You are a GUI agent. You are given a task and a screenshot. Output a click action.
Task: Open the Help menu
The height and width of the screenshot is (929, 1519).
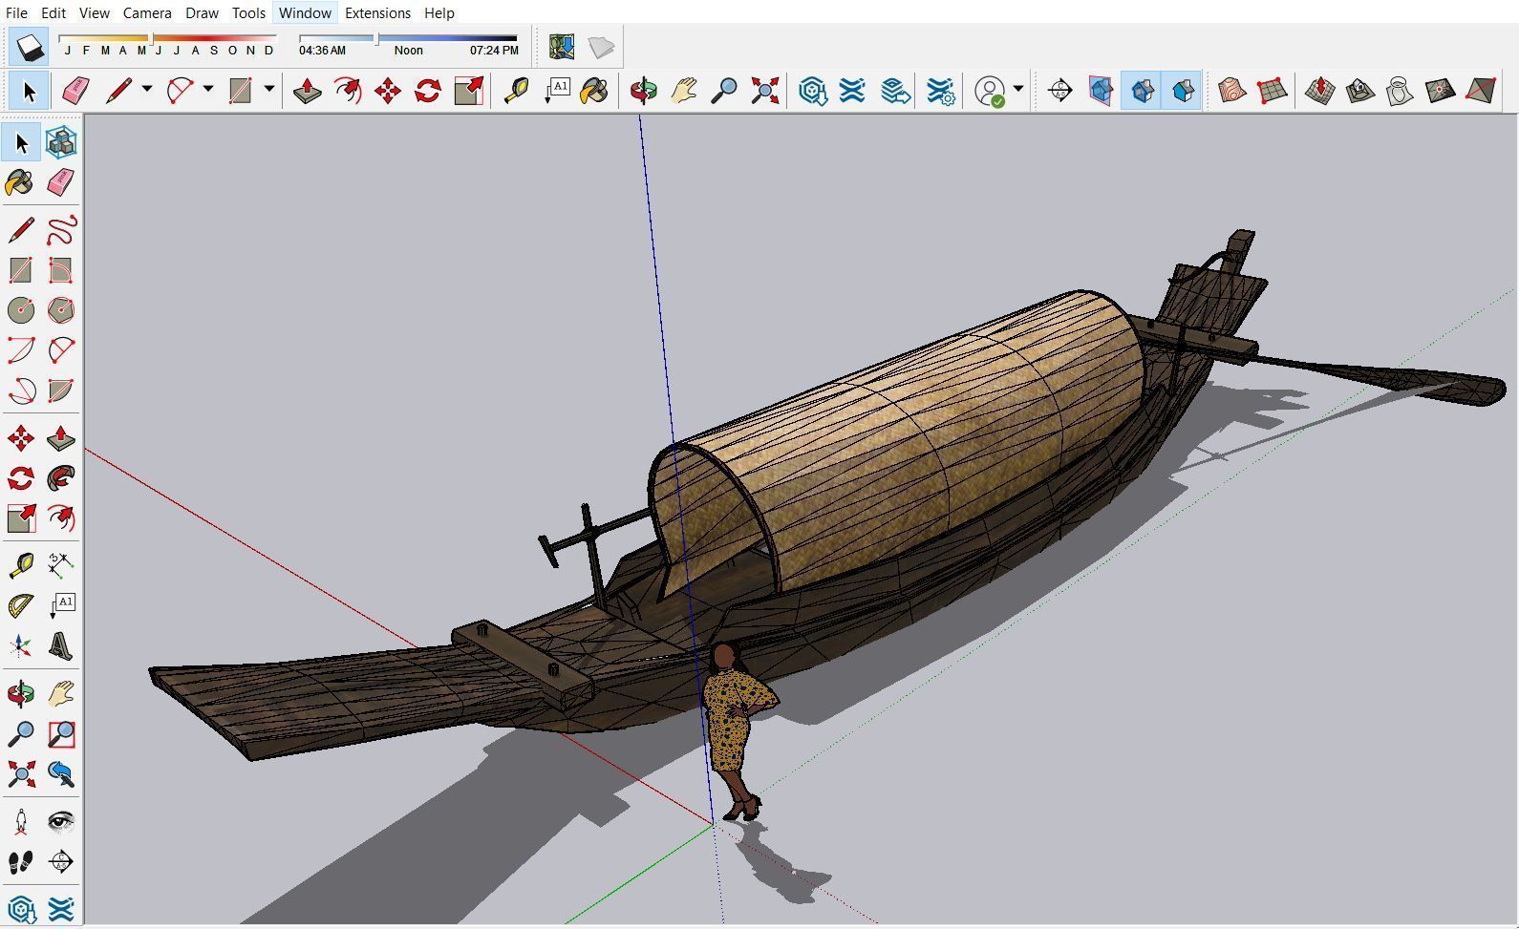pyautogui.click(x=439, y=12)
